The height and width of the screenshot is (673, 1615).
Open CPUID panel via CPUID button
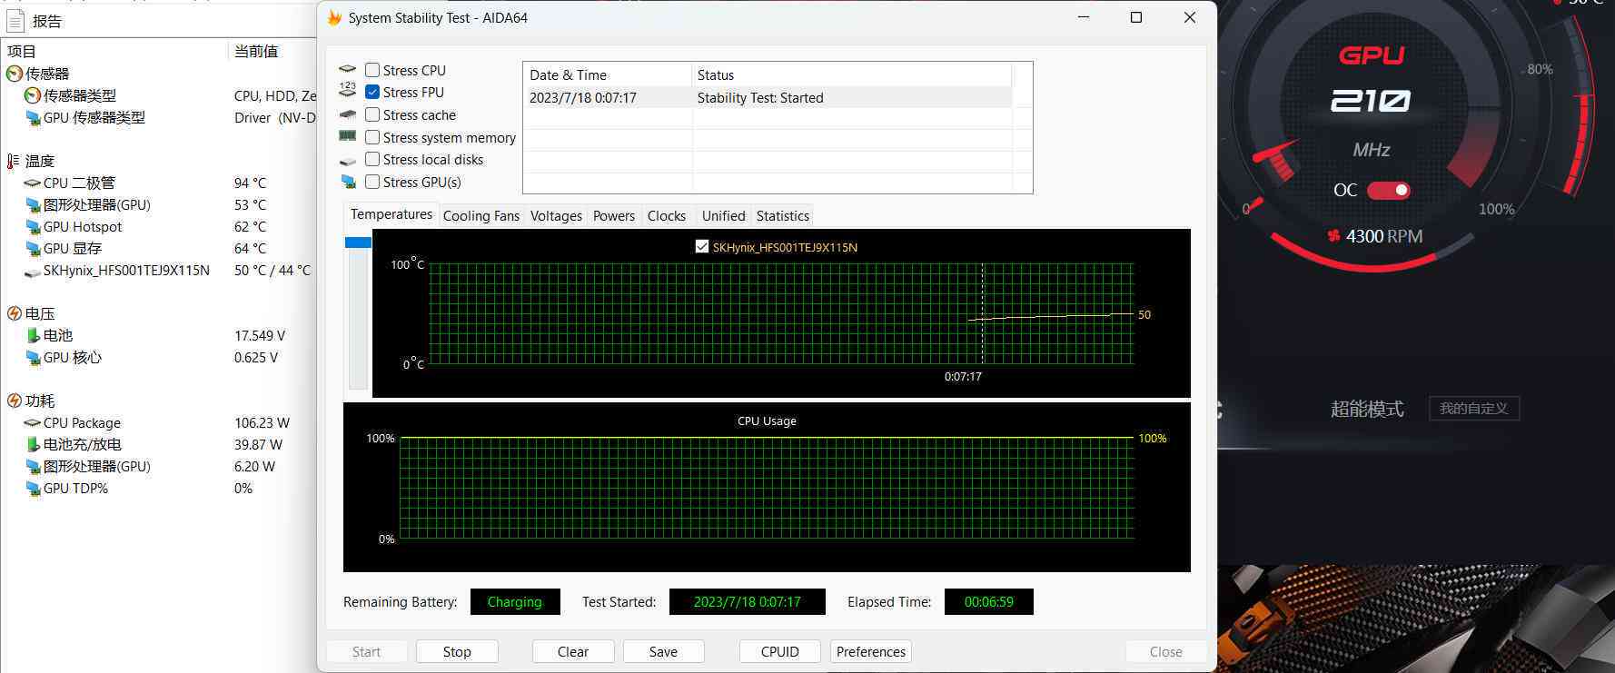tap(779, 651)
